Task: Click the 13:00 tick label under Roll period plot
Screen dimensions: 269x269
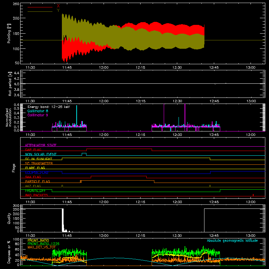Action: tap(251, 101)
